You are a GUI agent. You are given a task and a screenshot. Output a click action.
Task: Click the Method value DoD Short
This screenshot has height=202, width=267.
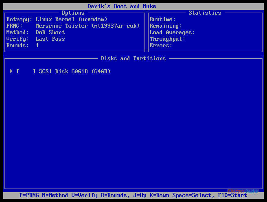pos(50,32)
